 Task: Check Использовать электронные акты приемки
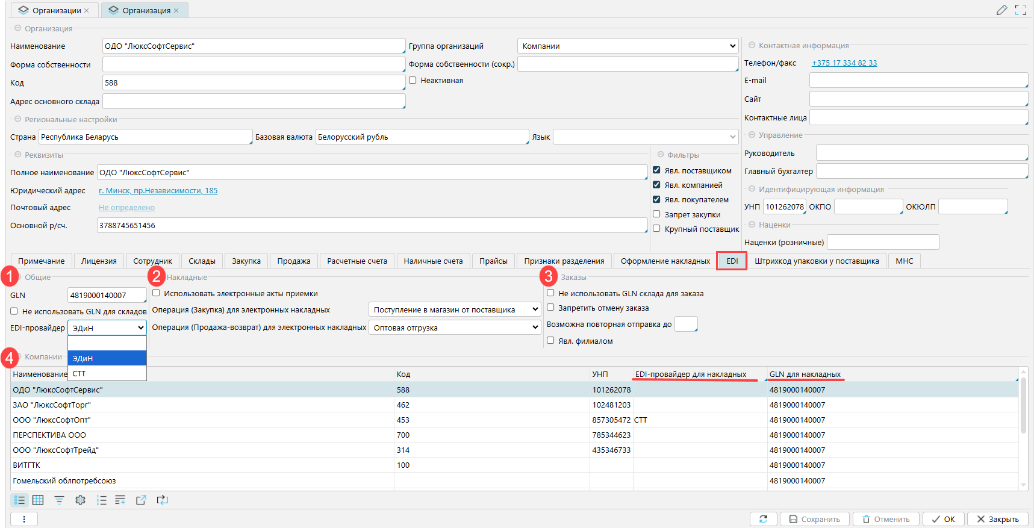156,293
